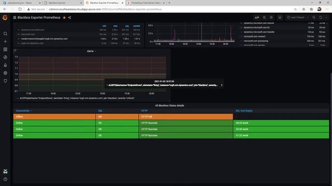Click the Offline cell in the orange row
Image resolution: width=332 pixels, height=186 pixels.
point(54,117)
